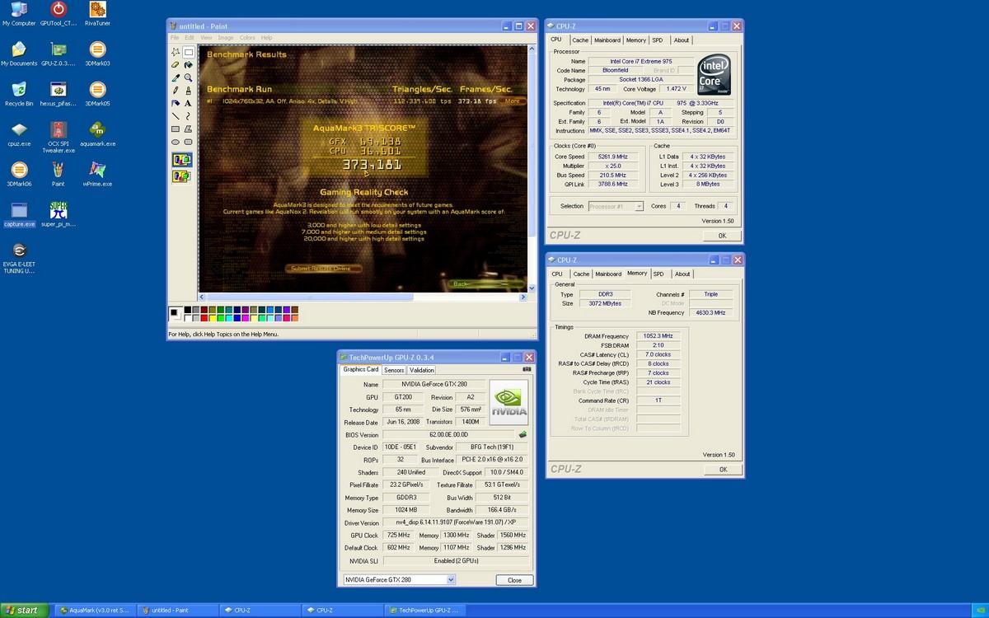Open the OCX SPI Tweaker.exe desktop icon
Screen dimensions: 989x618
click(x=59, y=138)
